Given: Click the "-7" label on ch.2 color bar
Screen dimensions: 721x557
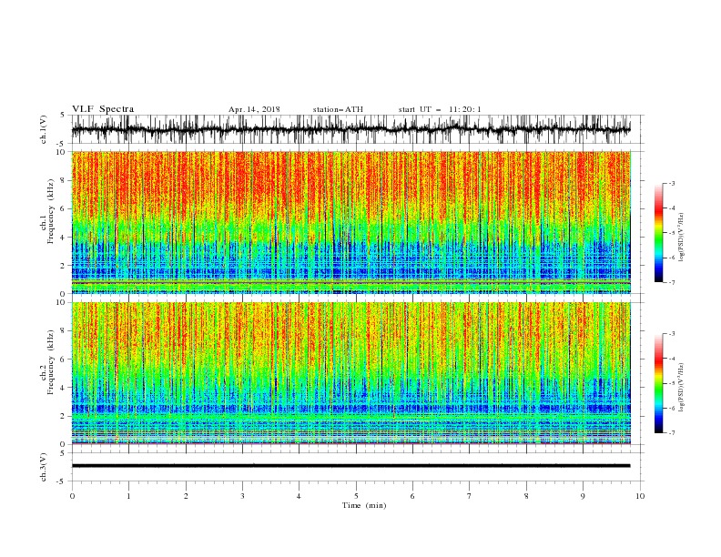Looking at the screenshot, I should coord(672,433).
